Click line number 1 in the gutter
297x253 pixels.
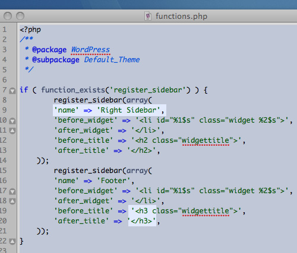[4, 30]
